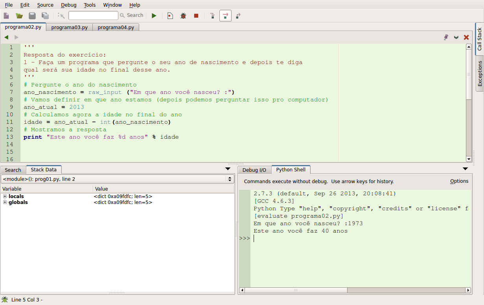Create a new file using the blank page icon
The width and height of the screenshot is (484, 305).
pyautogui.click(x=6, y=15)
